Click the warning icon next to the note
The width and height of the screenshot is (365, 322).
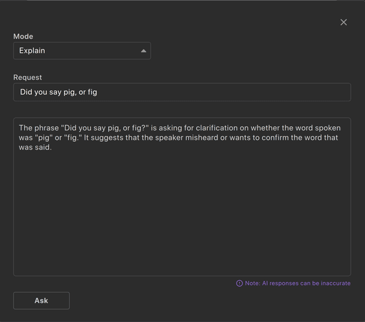pyautogui.click(x=239, y=283)
